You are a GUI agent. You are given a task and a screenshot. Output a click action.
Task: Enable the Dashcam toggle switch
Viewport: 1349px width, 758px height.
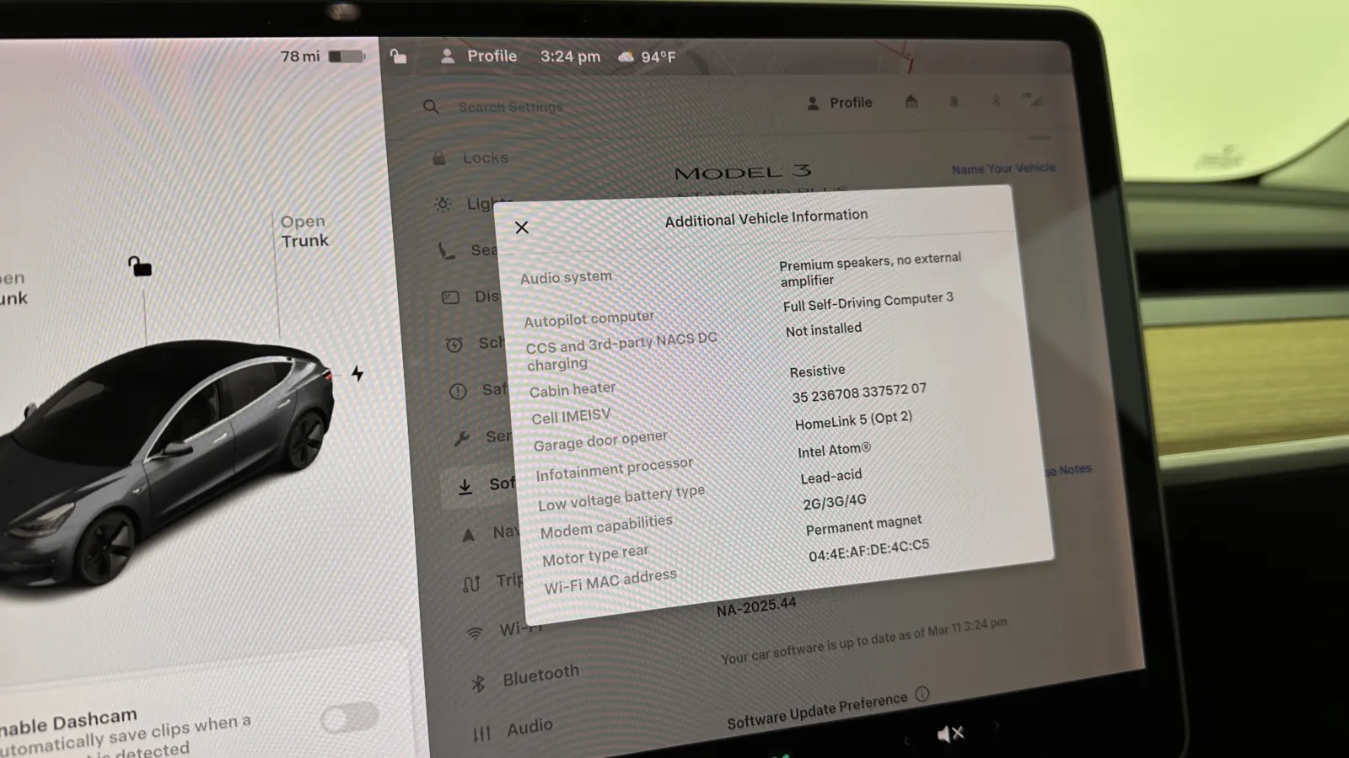coord(349,718)
